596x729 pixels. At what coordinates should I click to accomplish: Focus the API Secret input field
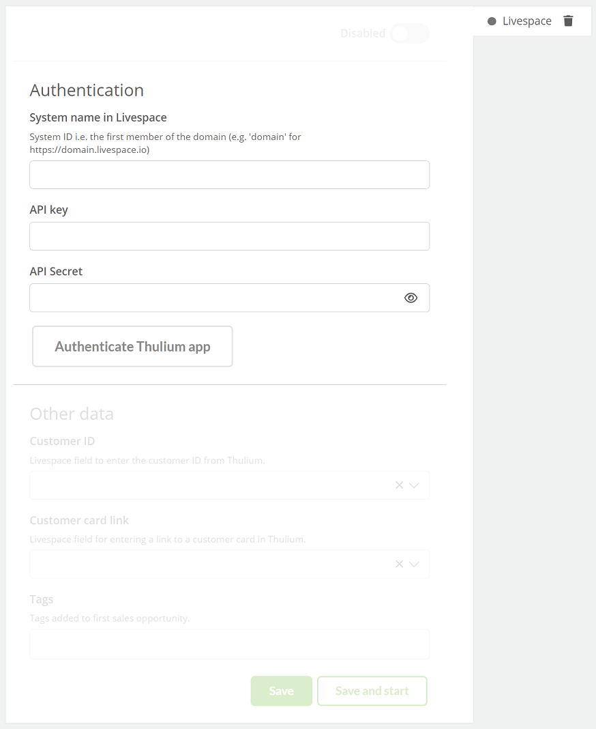230,298
